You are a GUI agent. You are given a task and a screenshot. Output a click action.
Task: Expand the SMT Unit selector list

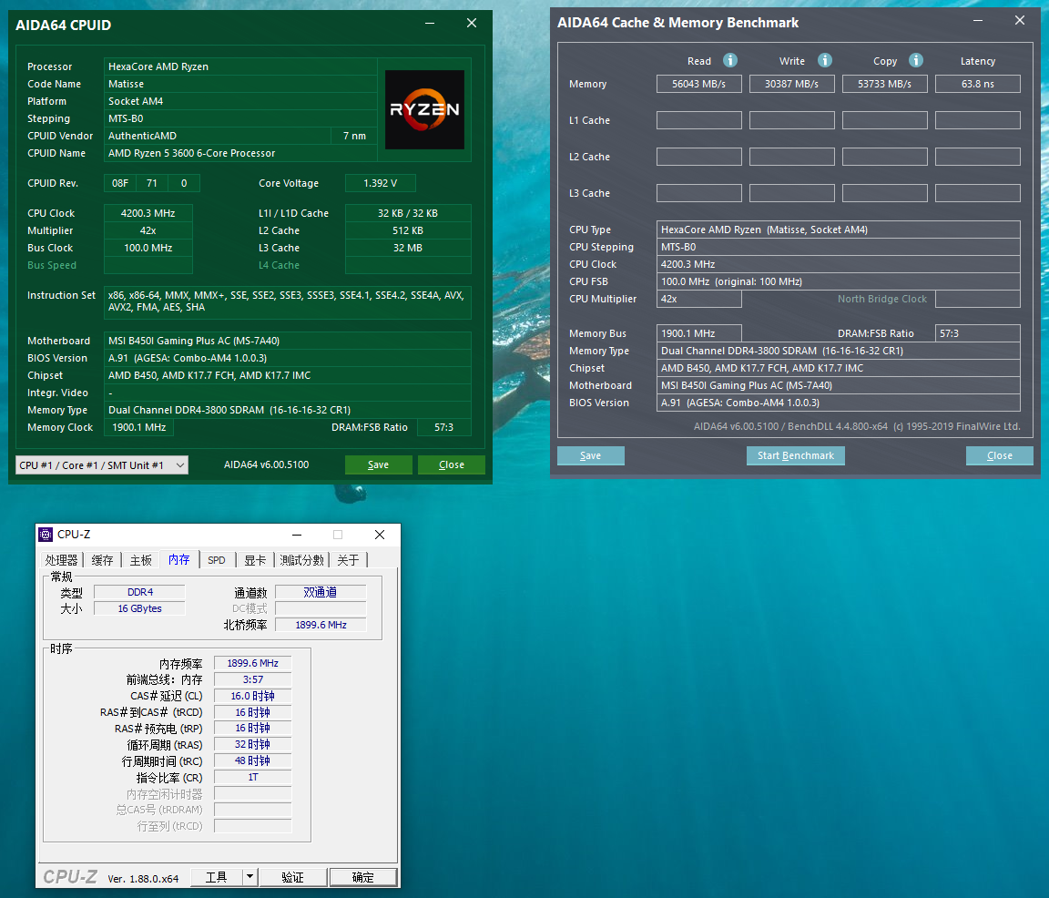[x=179, y=464]
